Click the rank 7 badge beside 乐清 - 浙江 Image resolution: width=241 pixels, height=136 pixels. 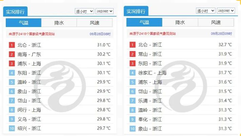click(x=132, y=101)
